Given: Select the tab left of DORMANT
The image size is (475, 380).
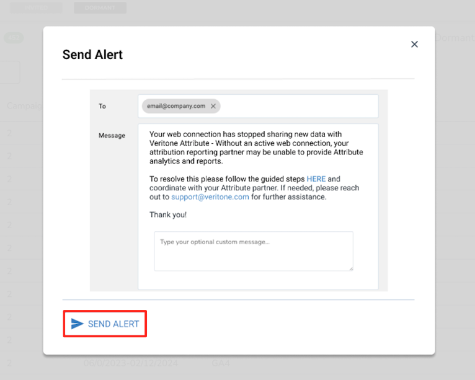Looking at the screenshot, I should [36, 8].
